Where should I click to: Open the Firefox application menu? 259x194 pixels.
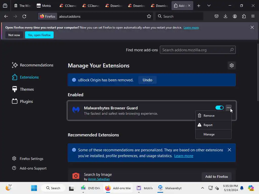coord(253,16)
